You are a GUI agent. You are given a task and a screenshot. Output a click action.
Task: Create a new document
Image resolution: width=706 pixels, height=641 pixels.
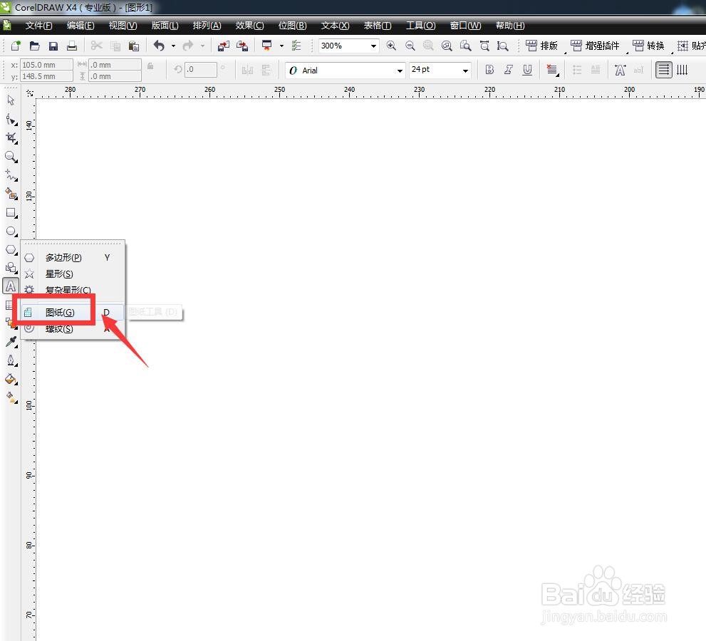point(16,46)
